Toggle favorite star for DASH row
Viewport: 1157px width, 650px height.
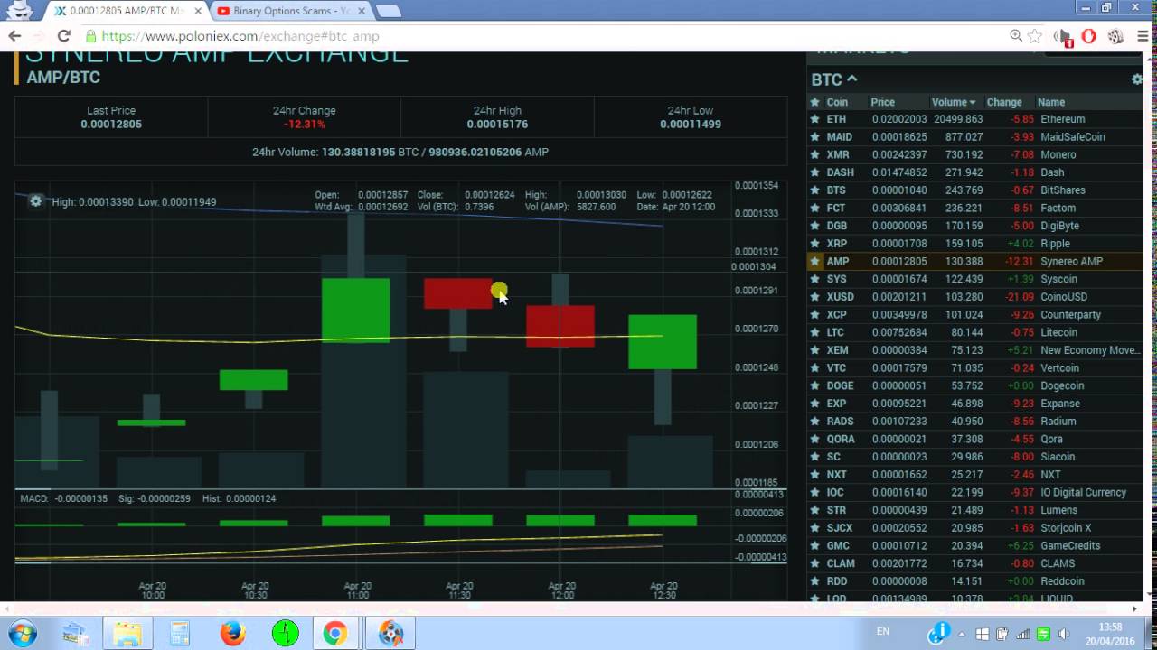(815, 172)
